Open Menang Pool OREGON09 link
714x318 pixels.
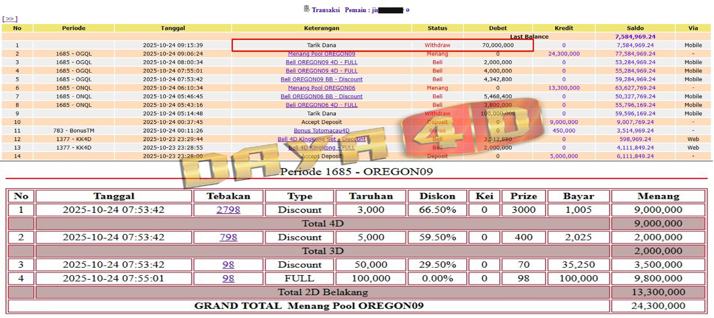click(322, 54)
